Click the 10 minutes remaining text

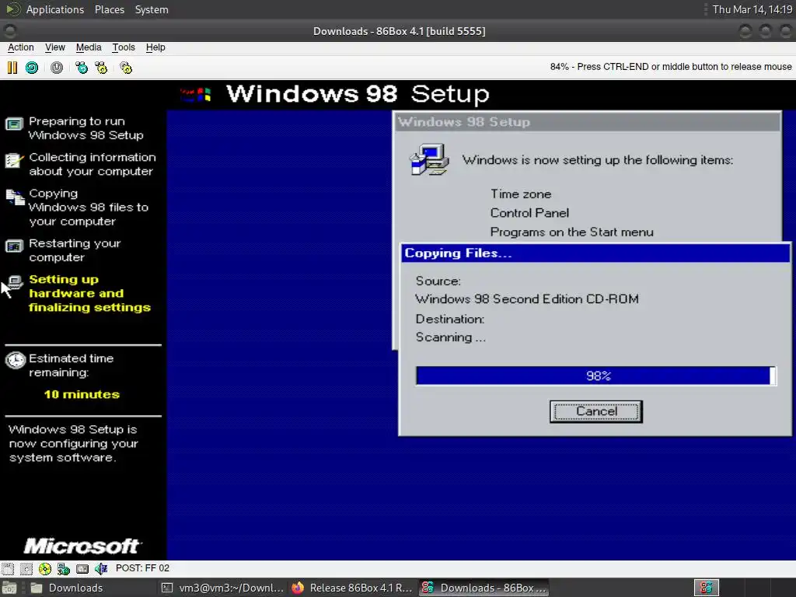tap(82, 394)
